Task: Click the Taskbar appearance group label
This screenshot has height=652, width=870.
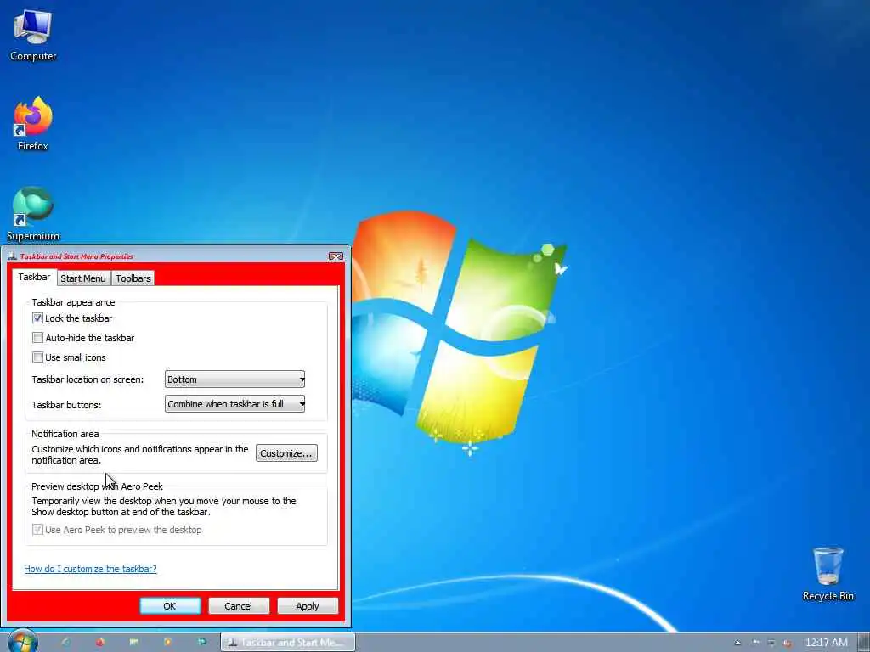Action: pyautogui.click(x=73, y=302)
